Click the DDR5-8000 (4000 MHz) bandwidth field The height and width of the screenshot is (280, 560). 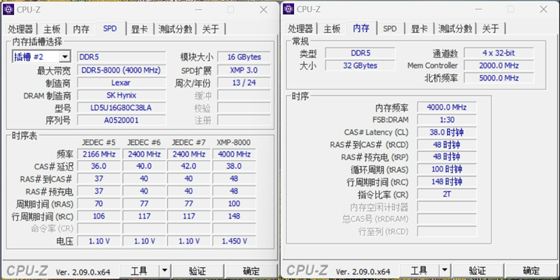121,71
